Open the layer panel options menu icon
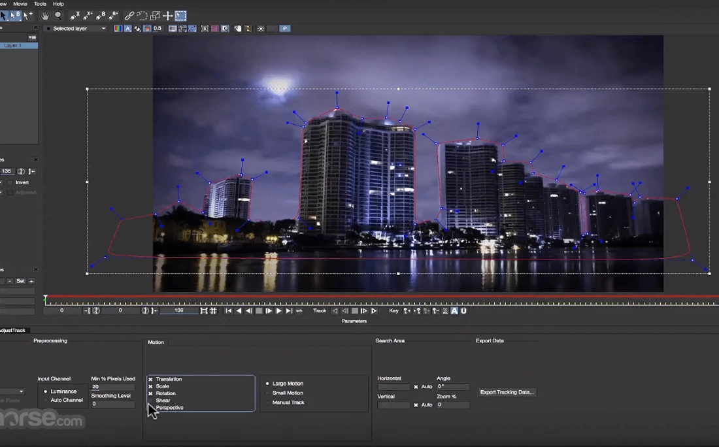Screen dimensions: 719x447 (x=32, y=37)
